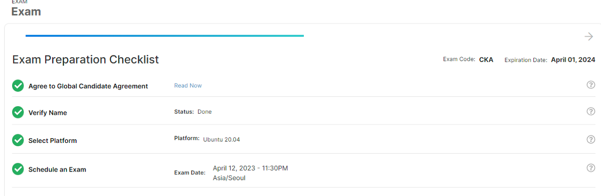Image resolution: width=601 pixels, height=196 pixels.
Task: Click the Exam Preparation Checklist heading
Action: click(85, 60)
